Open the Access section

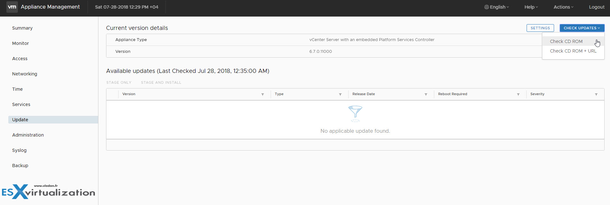click(x=20, y=59)
